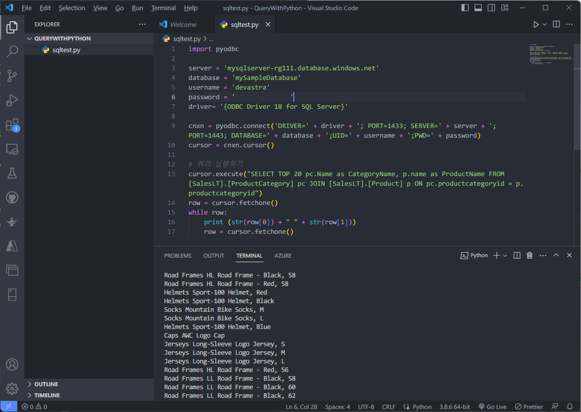Open the View menu
The height and width of the screenshot is (412, 581).
[100, 8]
